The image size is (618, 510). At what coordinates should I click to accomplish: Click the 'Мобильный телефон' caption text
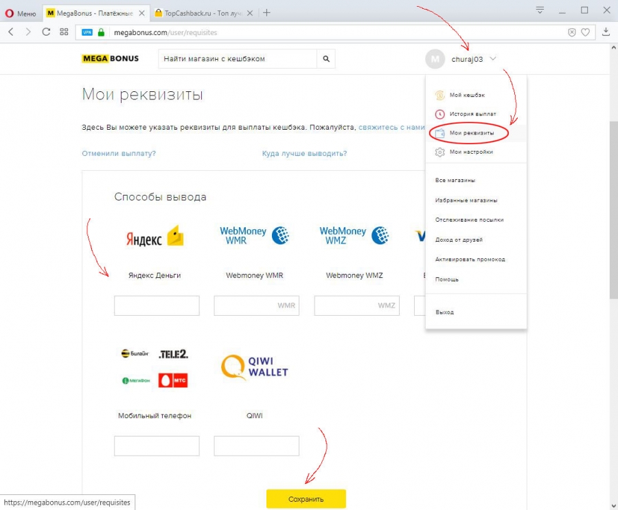[155, 415]
